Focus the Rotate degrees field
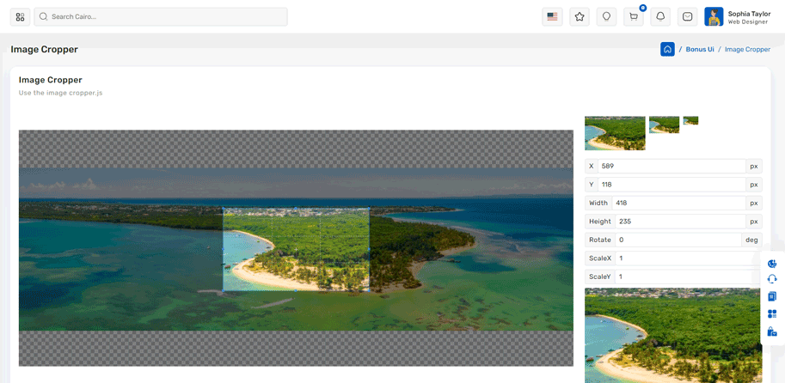Viewport: 785px width, 383px height. pos(676,240)
